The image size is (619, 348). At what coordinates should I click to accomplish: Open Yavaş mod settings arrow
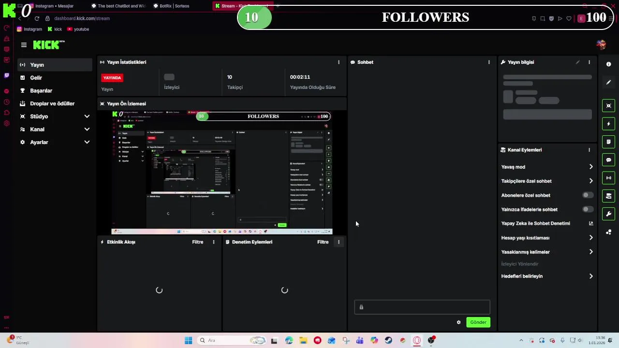click(x=591, y=167)
